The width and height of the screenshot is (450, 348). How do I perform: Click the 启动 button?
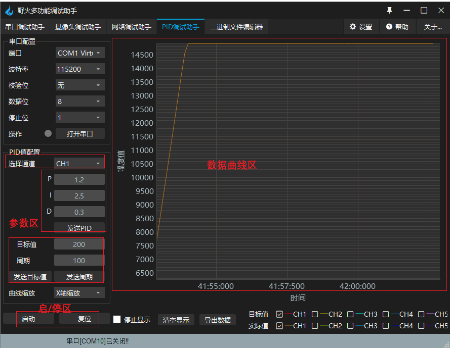pos(28,319)
